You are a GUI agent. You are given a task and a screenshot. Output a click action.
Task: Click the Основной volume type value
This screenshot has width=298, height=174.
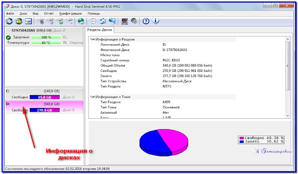pos(171,107)
